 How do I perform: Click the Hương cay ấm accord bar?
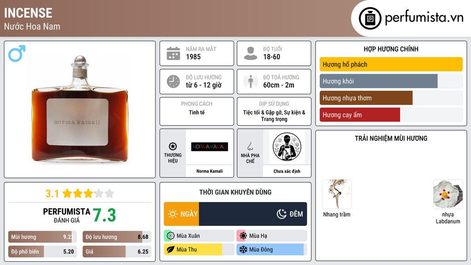[391, 115]
